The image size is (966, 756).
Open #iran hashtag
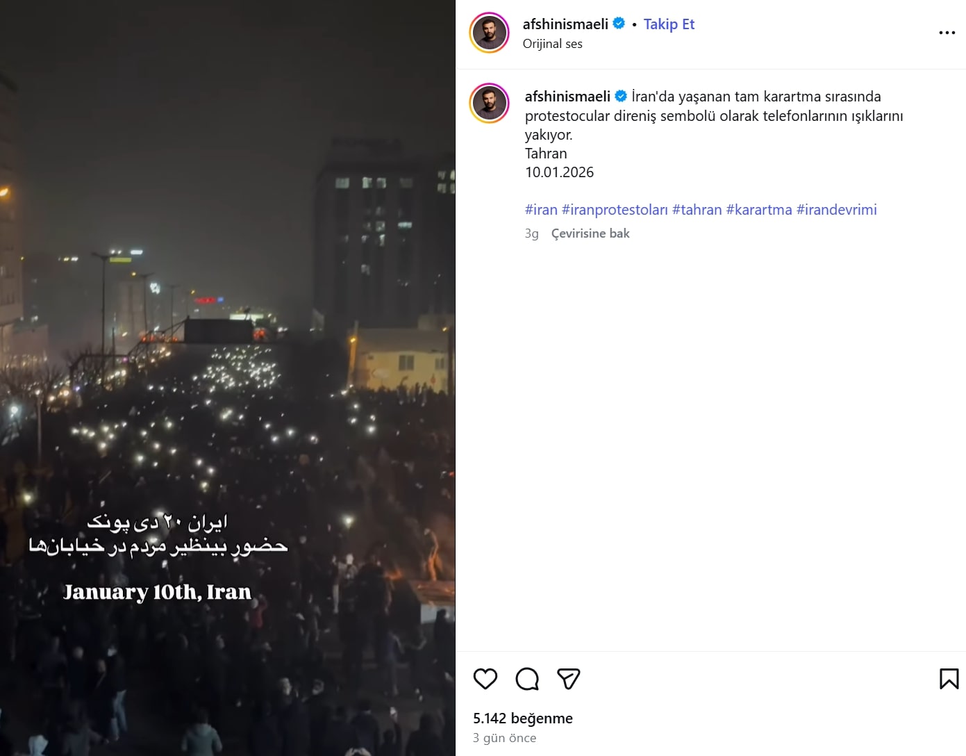click(541, 210)
